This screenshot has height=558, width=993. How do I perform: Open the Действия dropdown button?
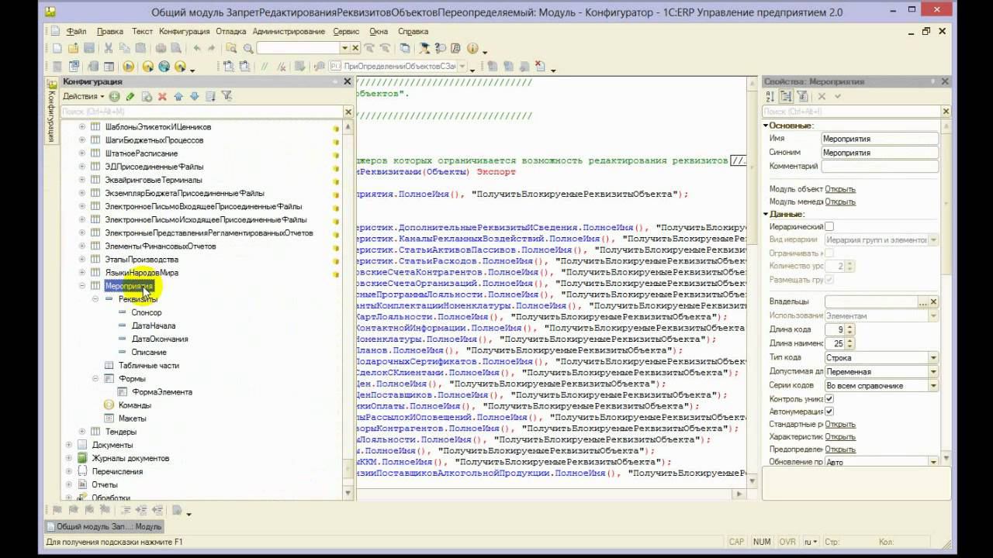pos(83,96)
